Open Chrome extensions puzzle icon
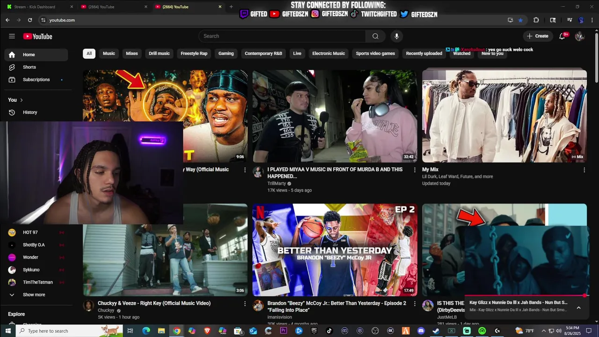This screenshot has width=599, height=337. pyautogui.click(x=536, y=20)
